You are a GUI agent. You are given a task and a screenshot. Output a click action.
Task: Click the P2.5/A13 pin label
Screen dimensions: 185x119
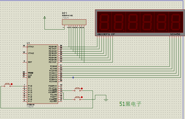tap(53, 77)
